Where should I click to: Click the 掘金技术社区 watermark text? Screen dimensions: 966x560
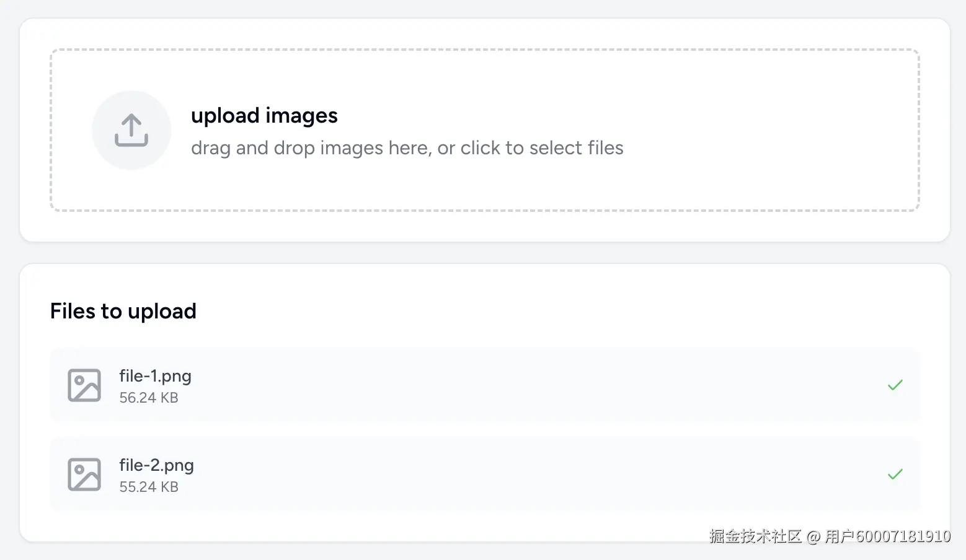pyautogui.click(x=755, y=536)
